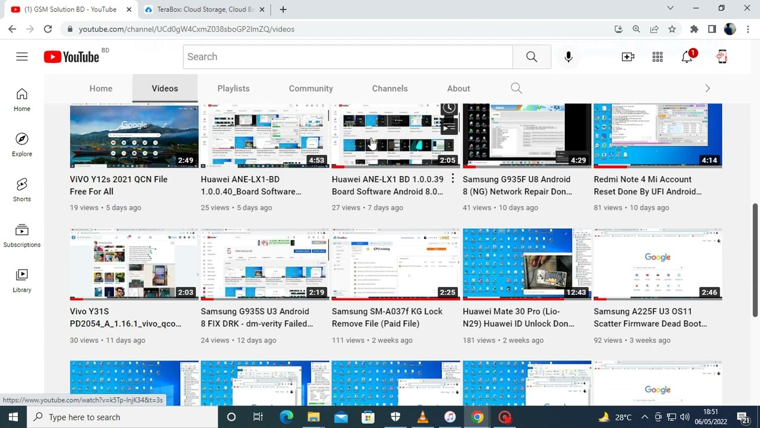Toggle Chrome side panel icon
760x428 pixels.
click(712, 29)
